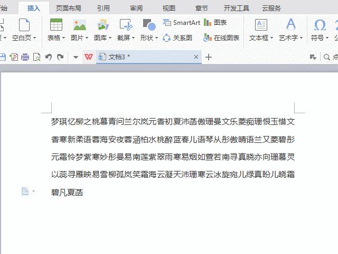Click the WordArt (艺术字) icon
This screenshot has width=338, height=254.
point(290,25)
